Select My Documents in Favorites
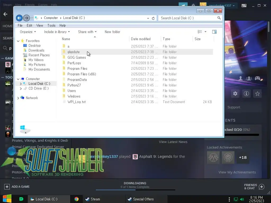This screenshot has width=271, height=203. coord(39,70)
